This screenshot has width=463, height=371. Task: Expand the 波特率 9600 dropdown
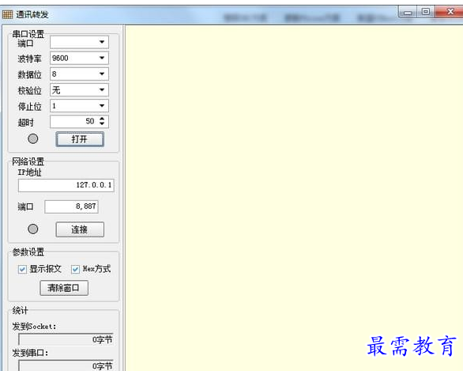(x=79, y=58)
